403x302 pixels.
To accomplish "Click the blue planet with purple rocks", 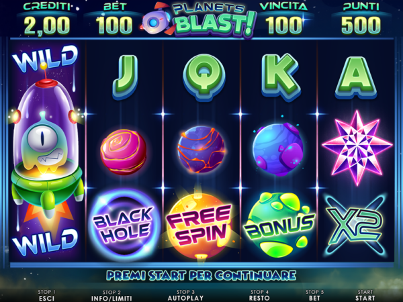I will (x=278, y=149).
